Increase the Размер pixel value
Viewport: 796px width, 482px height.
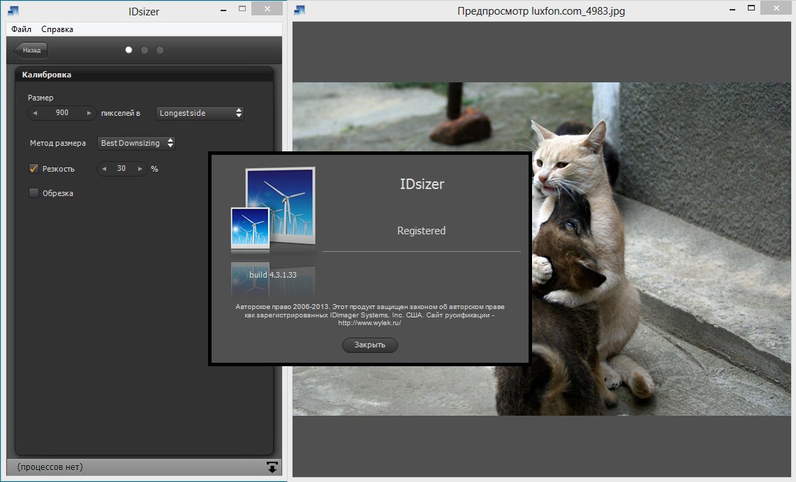pos(89,113)
